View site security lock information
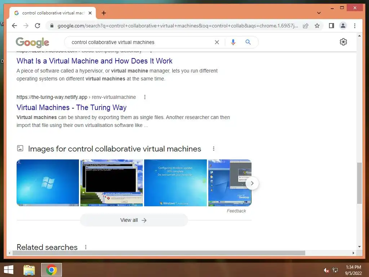The height and width of the screenshot is (277, 369). click(x=52, y=26)
